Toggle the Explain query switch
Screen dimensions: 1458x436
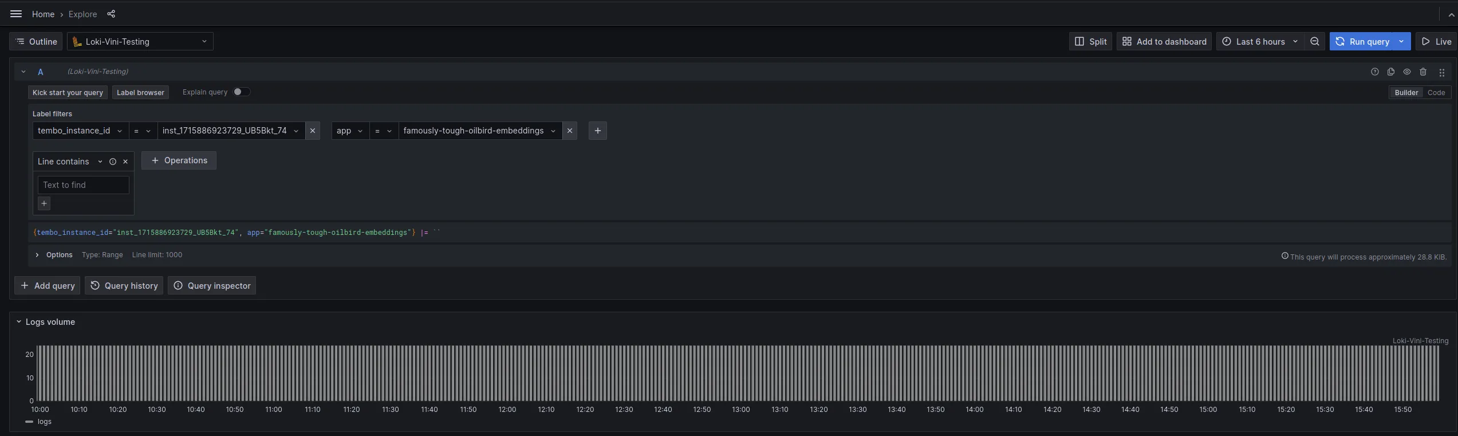pyautogui.click(x=241, y=92)
